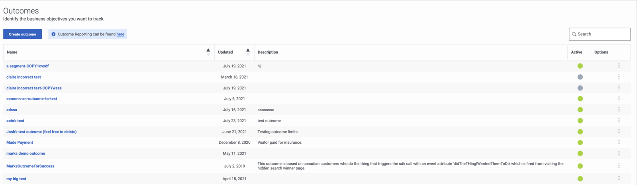This screenshot has height=185, width=637.
Task: Open the MarksOutcomeForSuccess outcome
Action: pyautogui.click(x=30, y=166)
